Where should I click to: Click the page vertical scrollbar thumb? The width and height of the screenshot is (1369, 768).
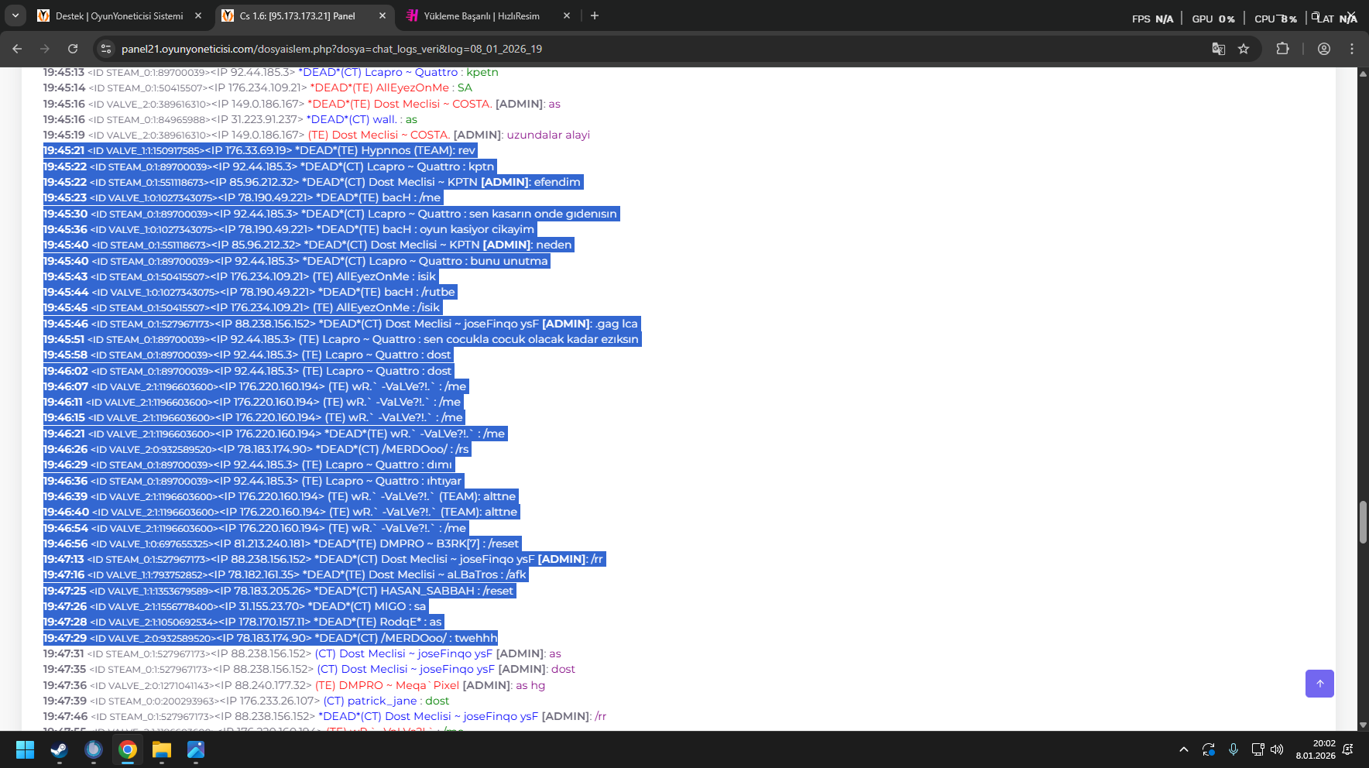[x=1363, y=522]
